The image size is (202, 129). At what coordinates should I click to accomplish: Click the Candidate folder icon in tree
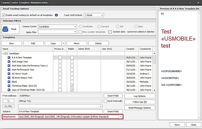tap(6, 53)
